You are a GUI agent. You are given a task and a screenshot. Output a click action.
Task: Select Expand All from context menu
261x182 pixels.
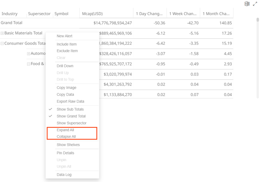point(65,130)
